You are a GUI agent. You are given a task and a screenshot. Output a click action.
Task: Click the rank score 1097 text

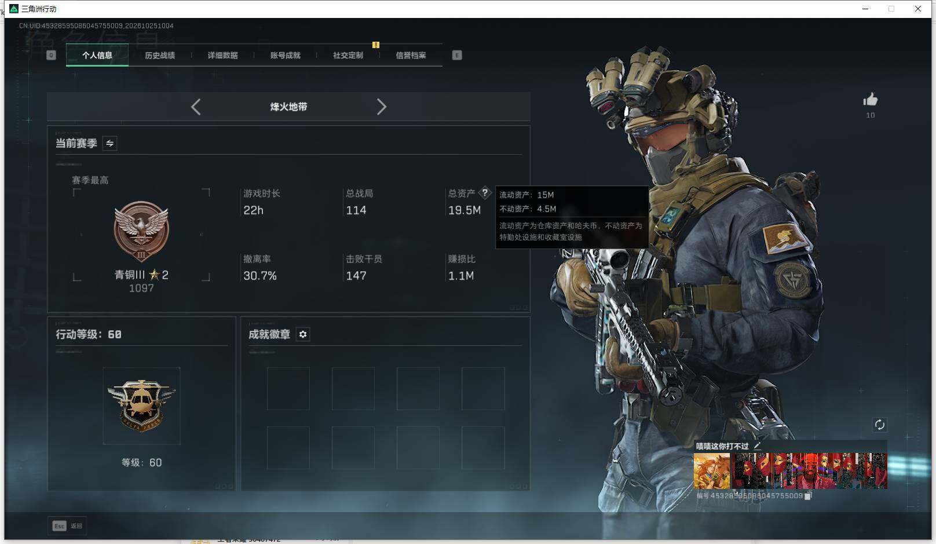click(x=141, y=288)
